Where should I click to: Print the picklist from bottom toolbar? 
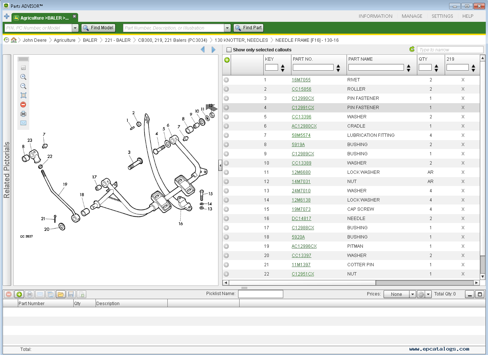[x=30, y=294]
